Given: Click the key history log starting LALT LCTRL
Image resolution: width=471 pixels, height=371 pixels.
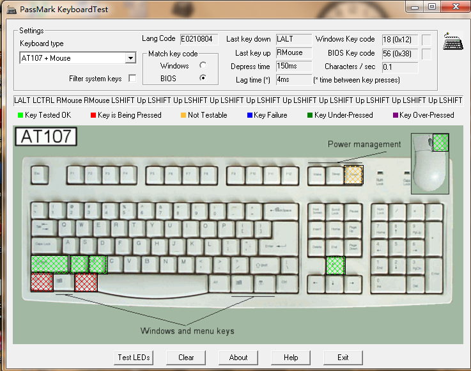Looking at the screenshot, I should (x=238, y=100).
